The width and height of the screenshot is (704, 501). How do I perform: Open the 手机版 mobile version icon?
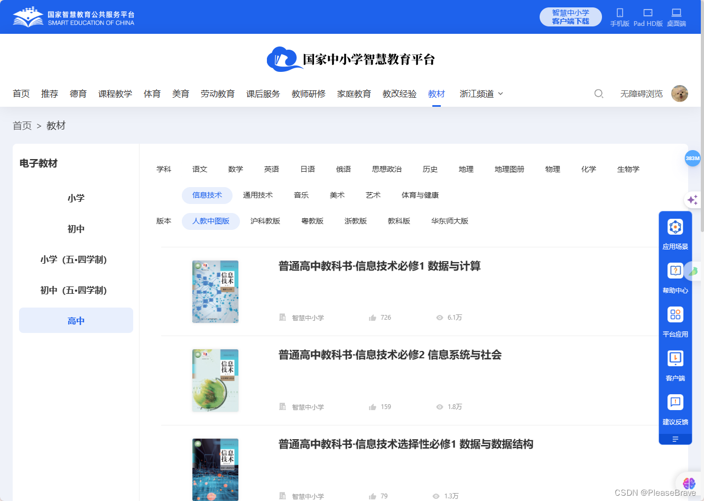[620, 13]
